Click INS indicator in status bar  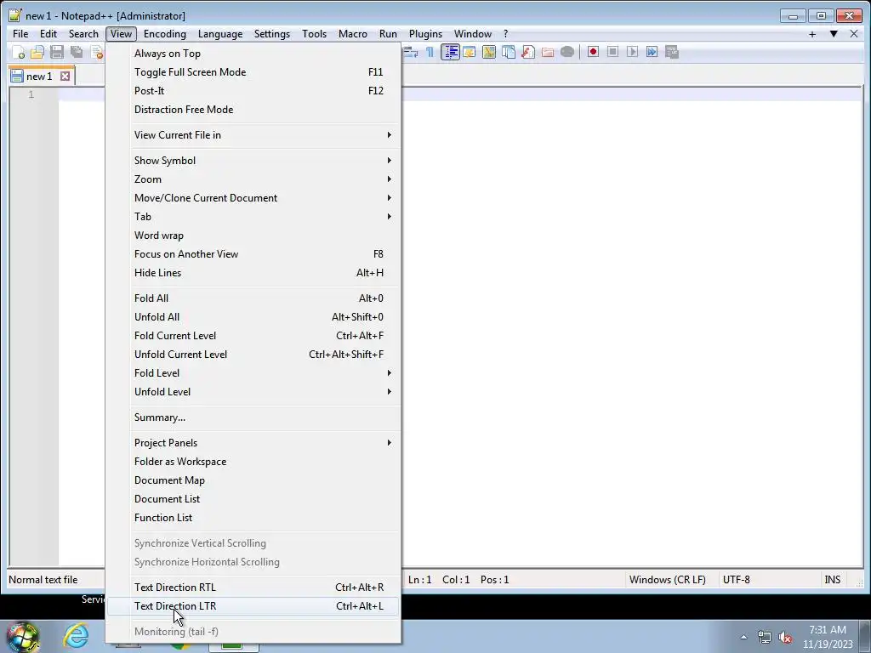832,580
